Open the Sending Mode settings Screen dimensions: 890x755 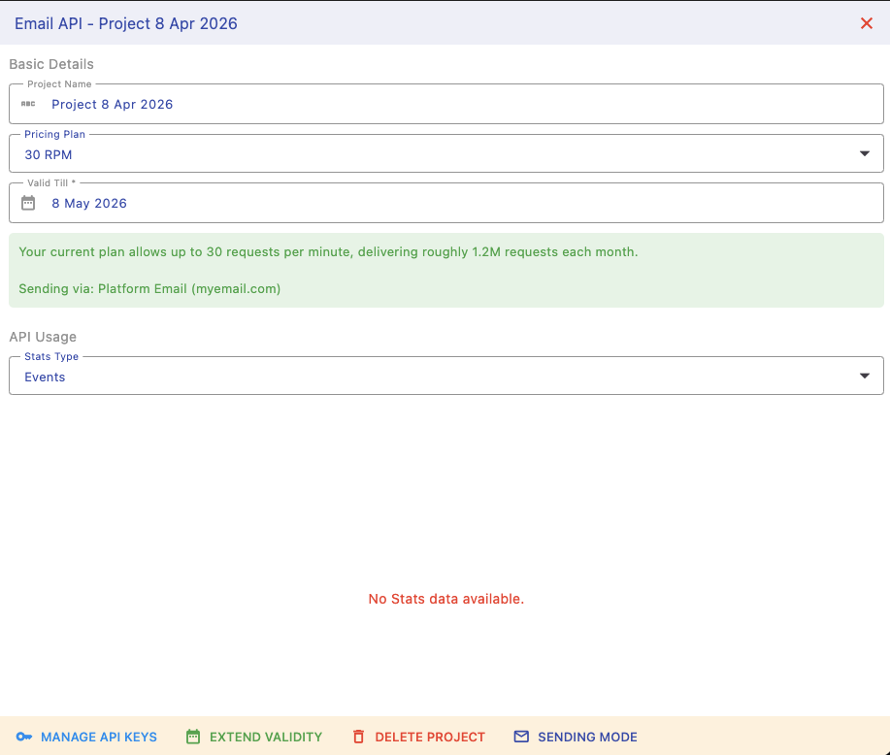point(587,737)
